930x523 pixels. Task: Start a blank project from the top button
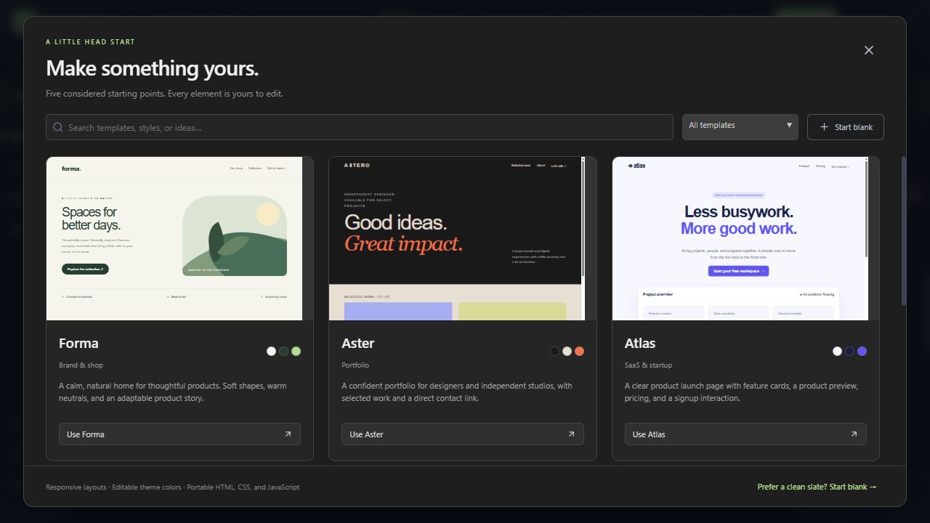[x=846, y=127]
